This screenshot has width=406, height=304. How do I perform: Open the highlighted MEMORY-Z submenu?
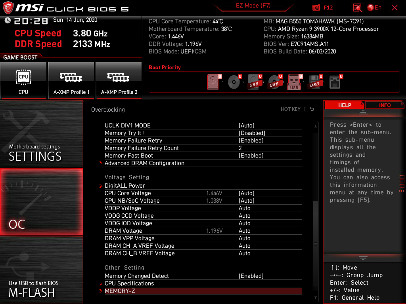203,291
